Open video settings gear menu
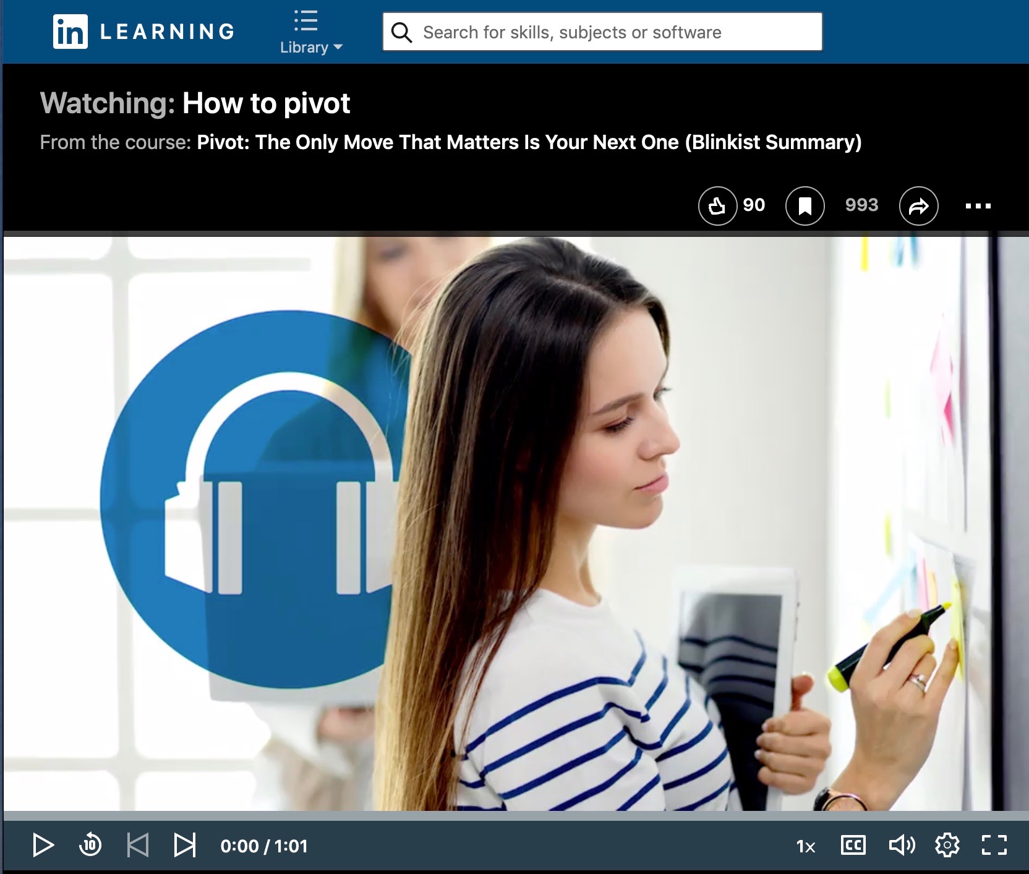 pyautogui.click(x=947, y=845)
